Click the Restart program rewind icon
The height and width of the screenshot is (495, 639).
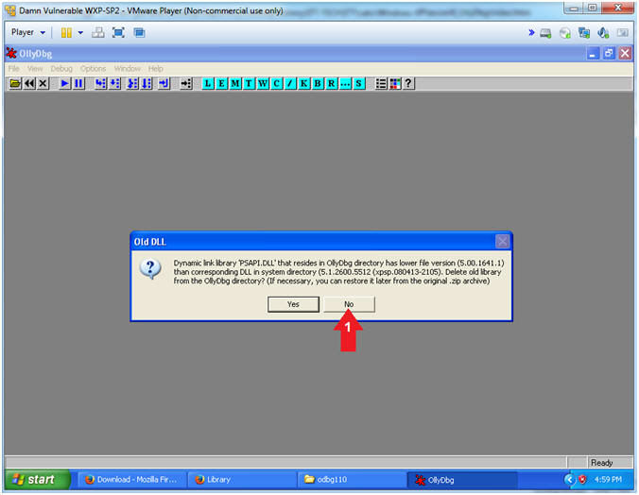tap(29, 83)
